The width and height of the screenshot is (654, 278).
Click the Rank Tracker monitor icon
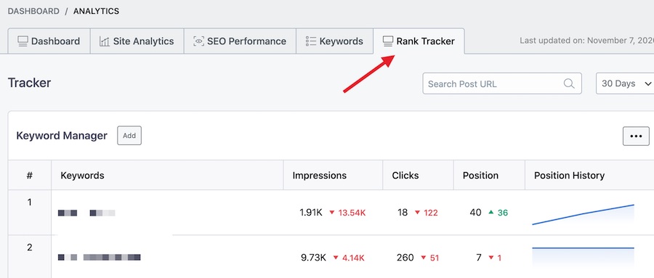[388, 41]
